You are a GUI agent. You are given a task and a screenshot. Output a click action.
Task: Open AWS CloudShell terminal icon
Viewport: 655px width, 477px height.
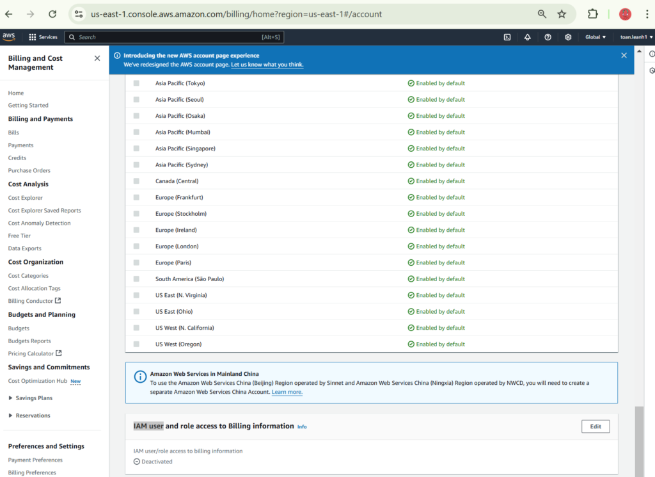point(507,37)
